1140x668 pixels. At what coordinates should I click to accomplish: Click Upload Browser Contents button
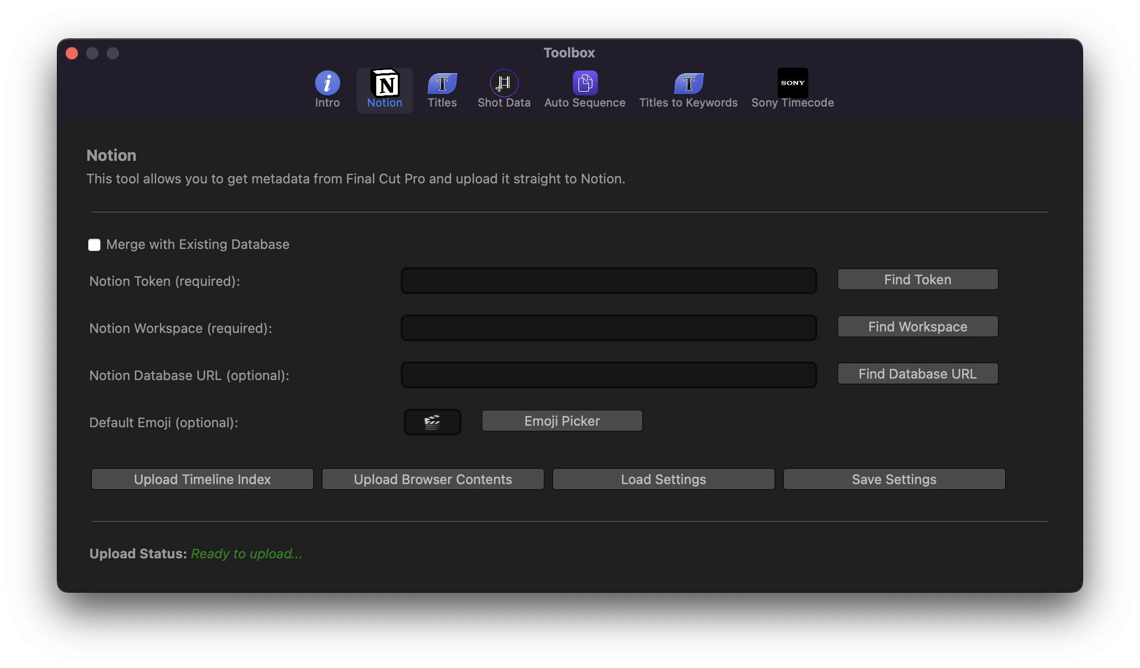[433, 479]
